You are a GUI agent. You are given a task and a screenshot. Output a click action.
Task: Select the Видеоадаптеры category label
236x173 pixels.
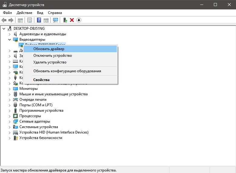pyautogui.click(x=32, y=39)
